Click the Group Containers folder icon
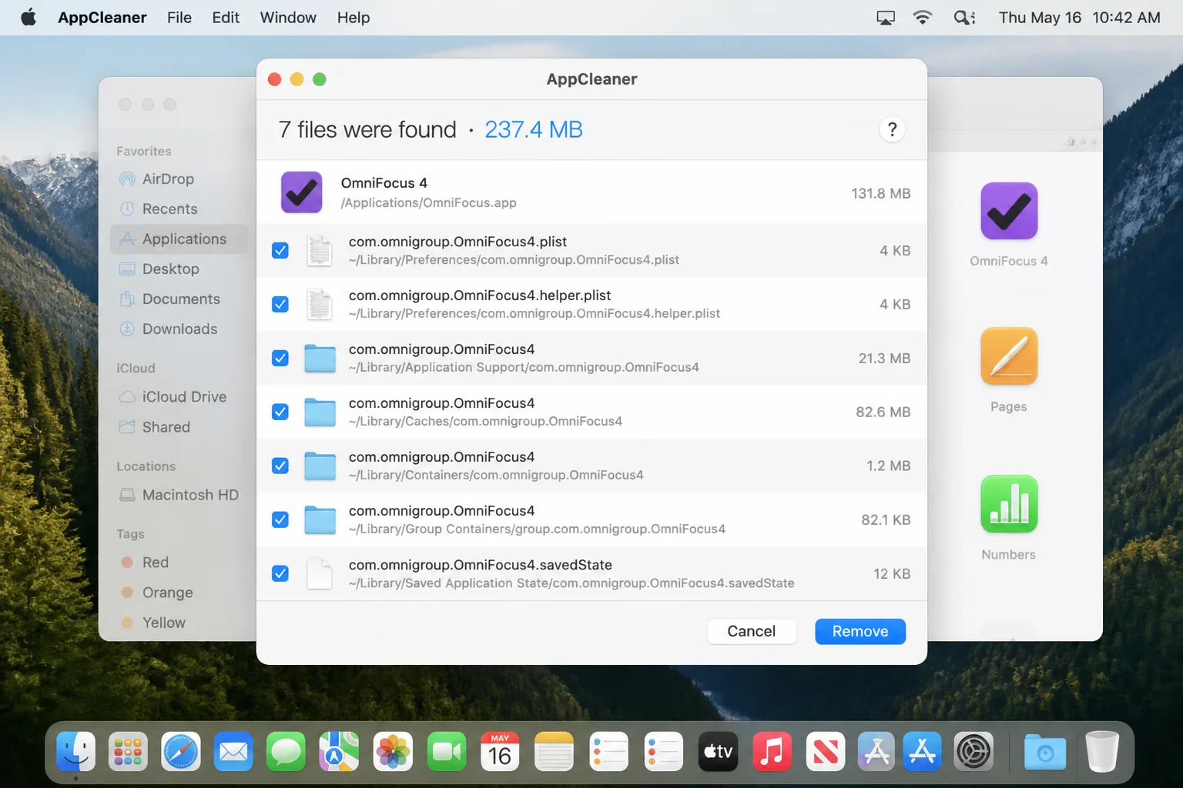 [320, 520]
